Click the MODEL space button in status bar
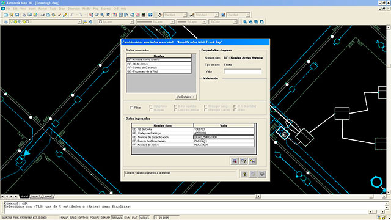Image resolution: width=391 pixels, height=220 pixels. coord(144,218)
